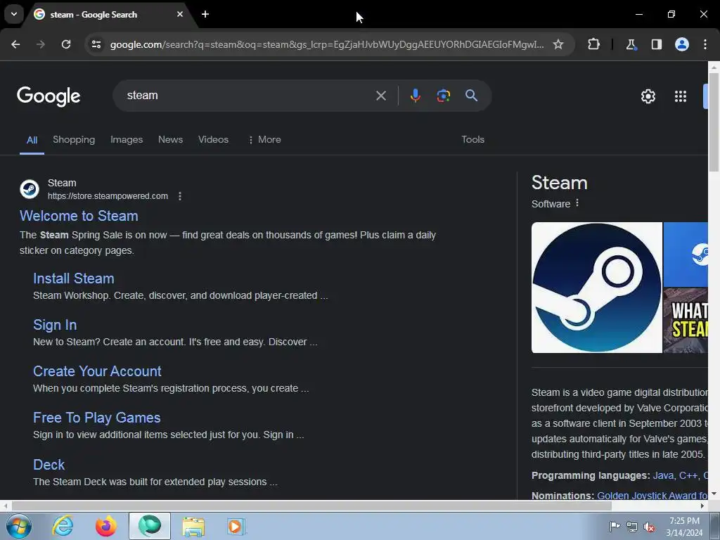Screen dimensions: 720x540
Task: Switch to Videos results tab
Action: click(213, 140)
